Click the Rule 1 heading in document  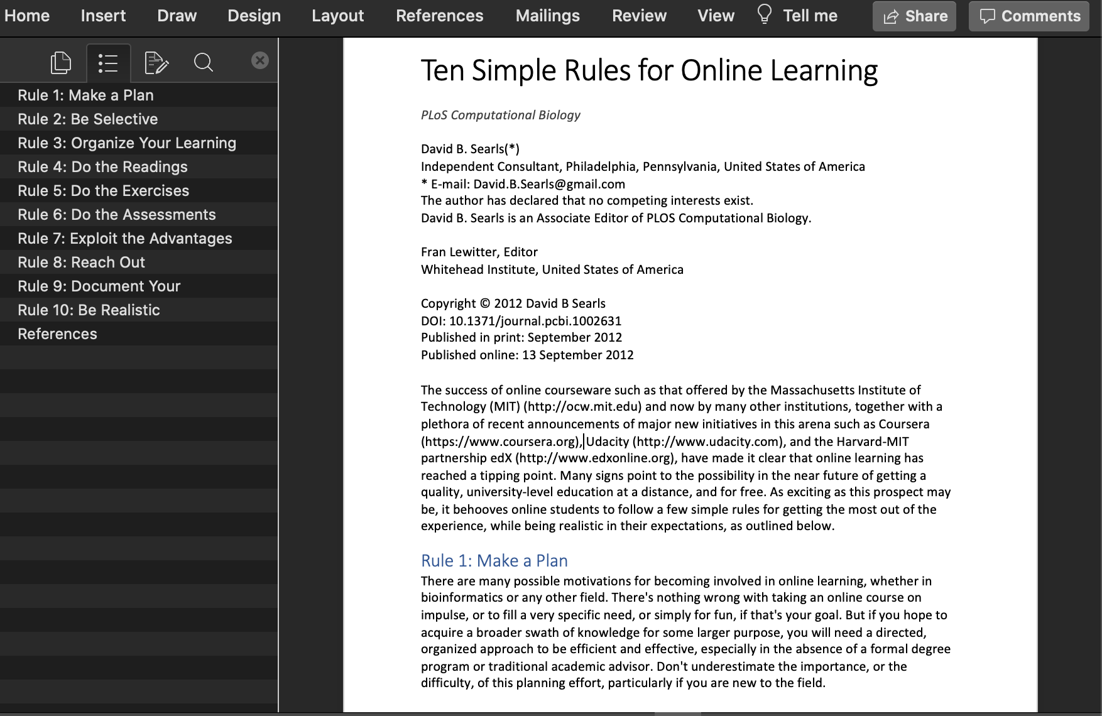[494, 560]
